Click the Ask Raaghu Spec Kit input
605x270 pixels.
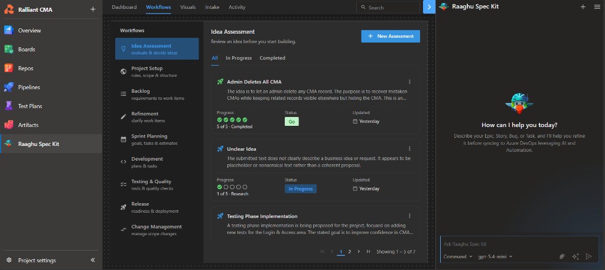[x=519, y=244]
